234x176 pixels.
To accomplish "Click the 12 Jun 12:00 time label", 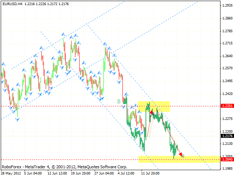I will [57, 173].
